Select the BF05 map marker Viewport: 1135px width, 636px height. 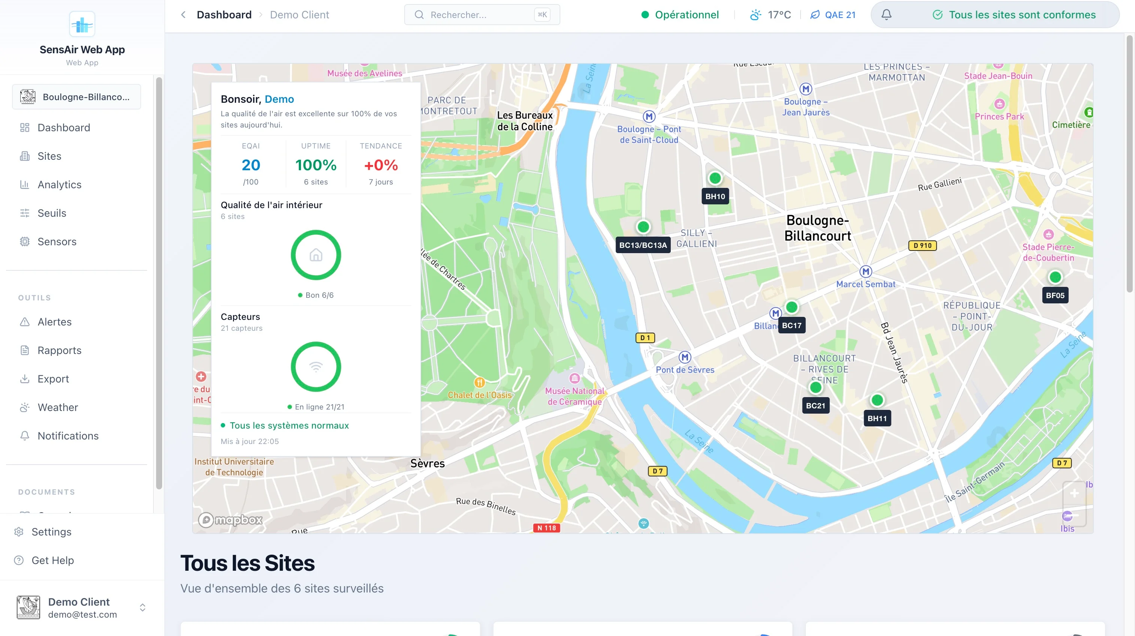(x=1055, y=277)
